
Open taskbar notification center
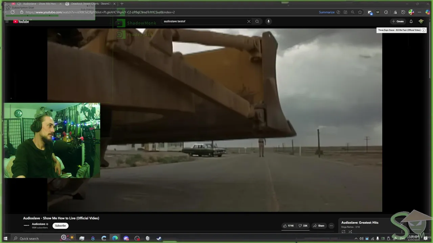click(426, 238)
